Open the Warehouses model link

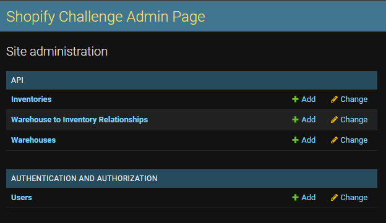(x=33, y=140)
